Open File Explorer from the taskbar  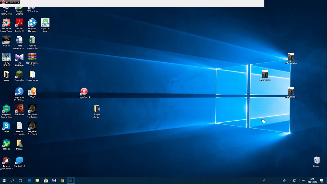tap(37, 181)
